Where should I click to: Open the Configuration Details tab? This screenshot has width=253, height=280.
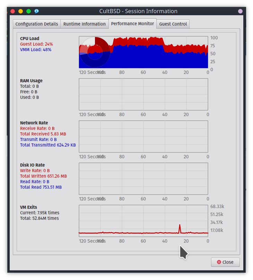coord(37,24)
